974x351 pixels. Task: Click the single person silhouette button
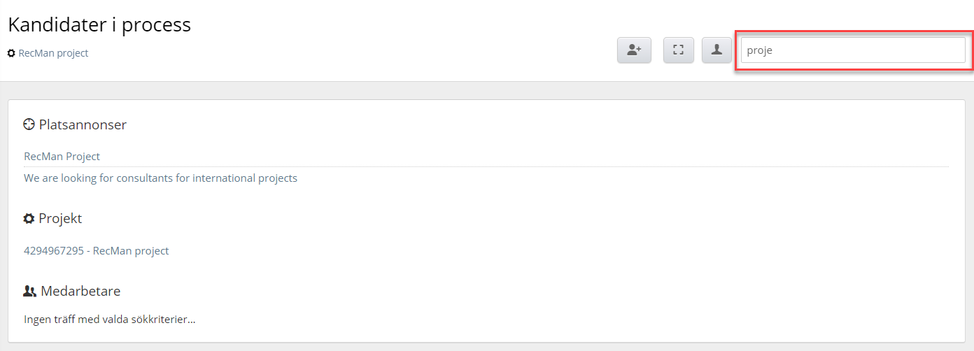(x=717, y=50)
